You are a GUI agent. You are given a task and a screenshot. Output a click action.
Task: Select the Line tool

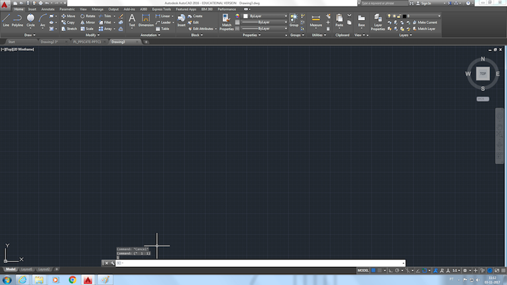click(x=6, y=20)
